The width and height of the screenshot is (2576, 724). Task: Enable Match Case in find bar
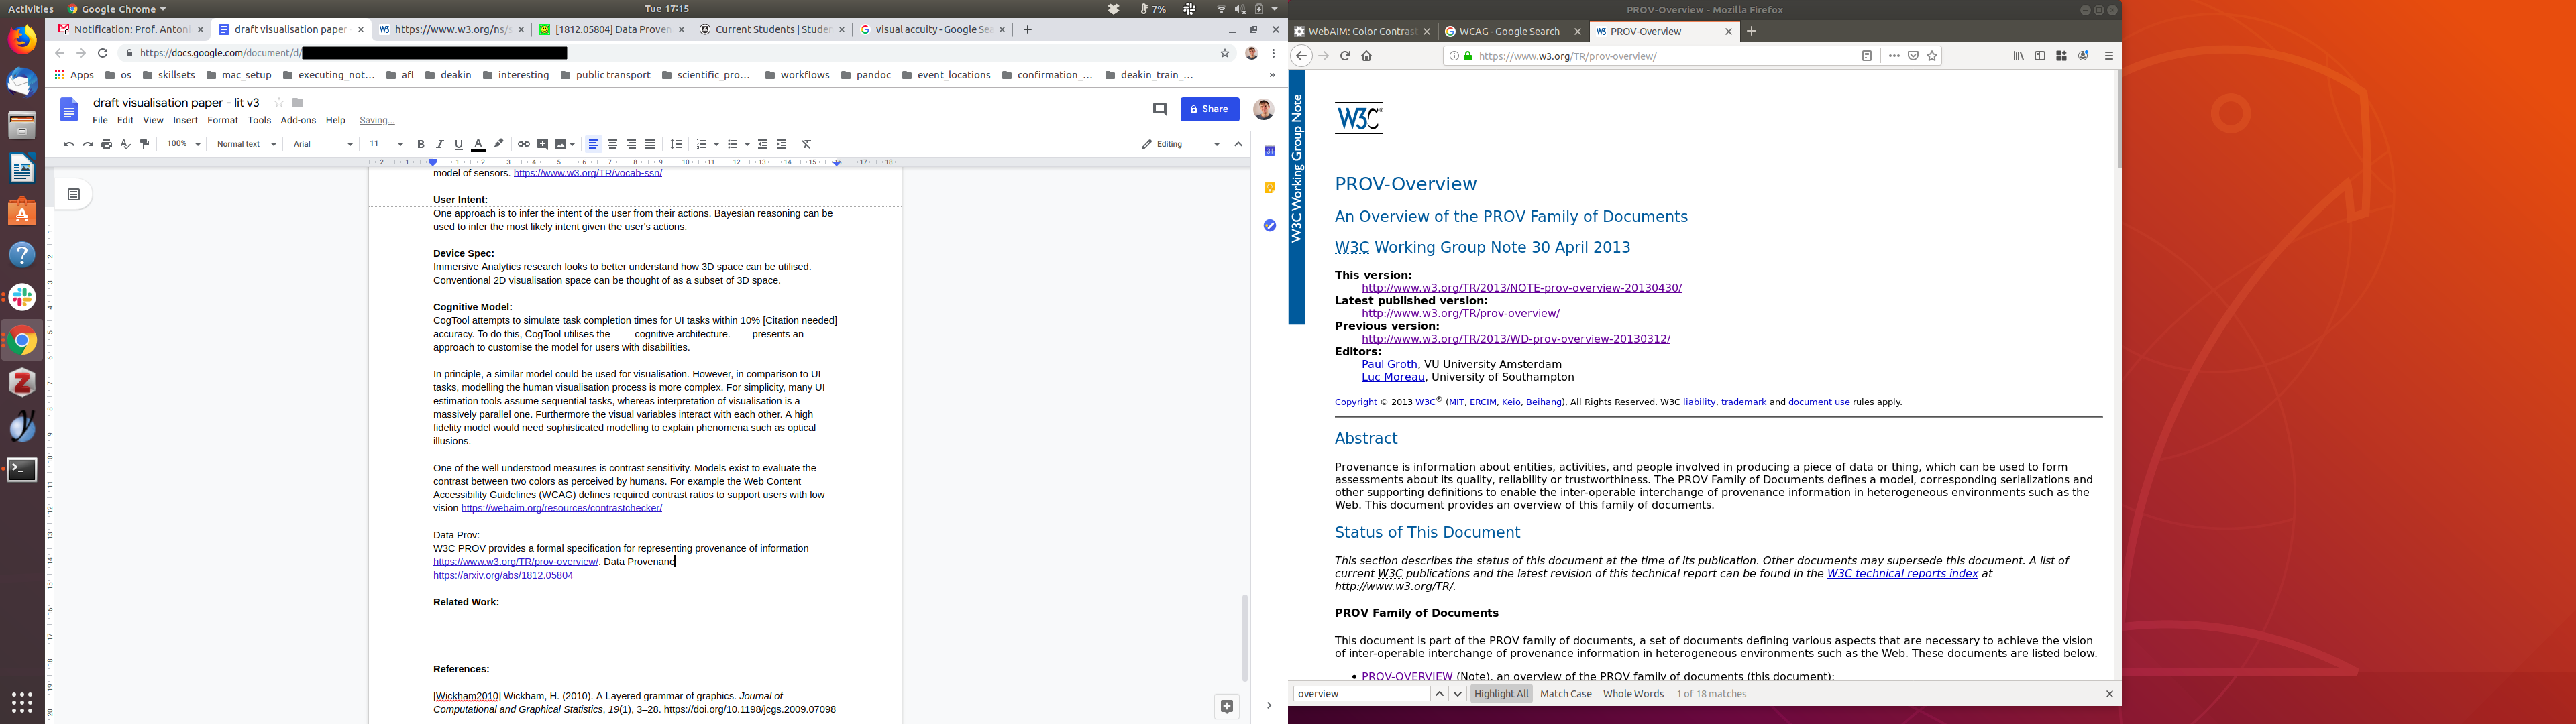coord(1565,694)
